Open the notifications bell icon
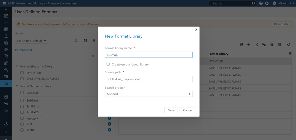This screenshot has width=296, height=140. (267, 3)
